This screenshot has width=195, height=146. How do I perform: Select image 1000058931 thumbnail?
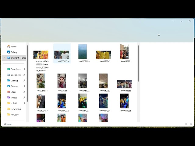[x=41, y=81]
